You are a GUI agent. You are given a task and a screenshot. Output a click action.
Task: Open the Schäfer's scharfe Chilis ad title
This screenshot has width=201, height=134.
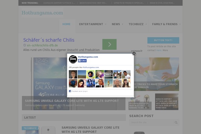(49, 40)
